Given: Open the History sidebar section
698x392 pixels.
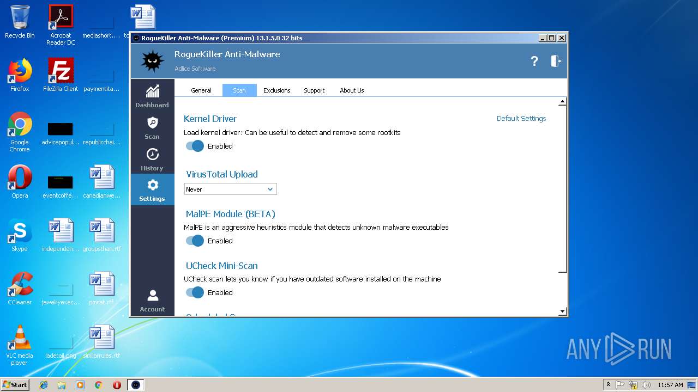Looking at the screenshot, I should click(152, 159).
